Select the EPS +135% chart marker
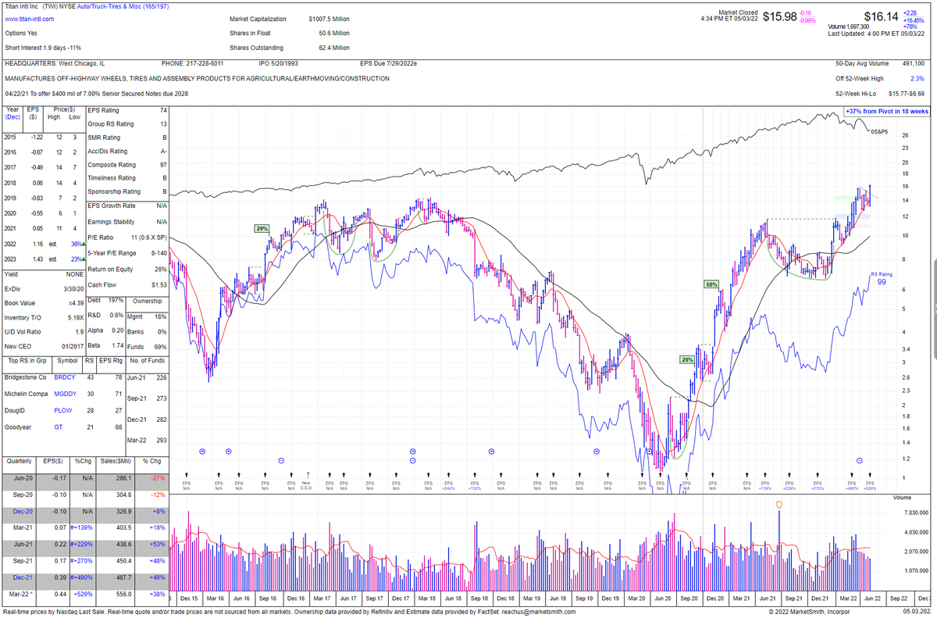The width and height of the screenshot is (937, 618). [x=474, y=481]
